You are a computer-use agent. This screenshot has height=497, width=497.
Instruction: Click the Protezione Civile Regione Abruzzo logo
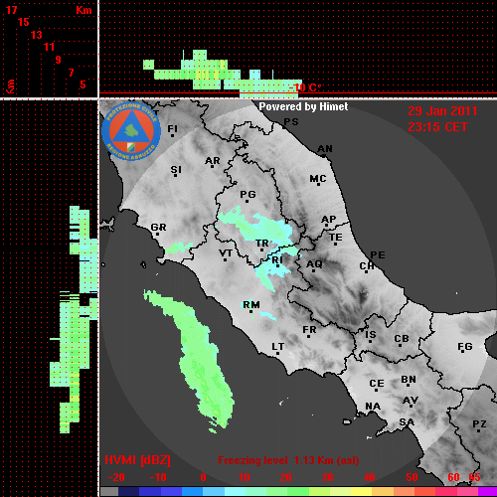[131, 132]
